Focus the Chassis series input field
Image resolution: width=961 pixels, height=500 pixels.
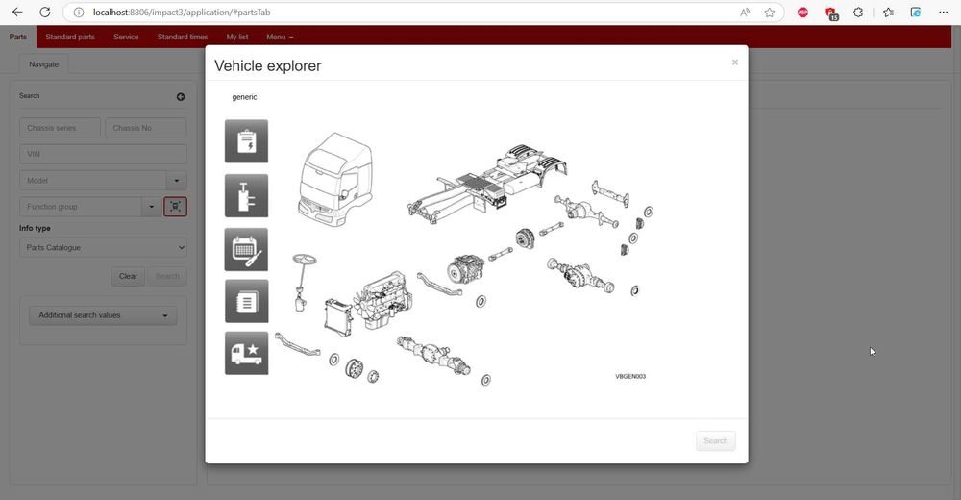coord(60,128)
